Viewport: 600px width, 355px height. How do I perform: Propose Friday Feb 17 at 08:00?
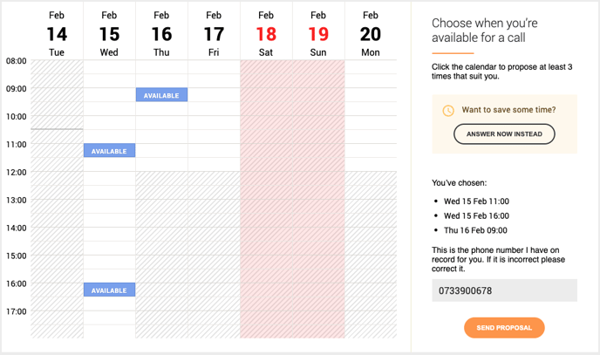(214, 67)
